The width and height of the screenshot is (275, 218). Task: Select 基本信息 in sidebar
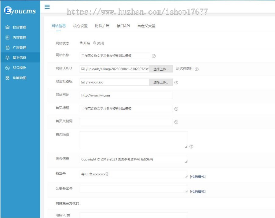[20, 57]
